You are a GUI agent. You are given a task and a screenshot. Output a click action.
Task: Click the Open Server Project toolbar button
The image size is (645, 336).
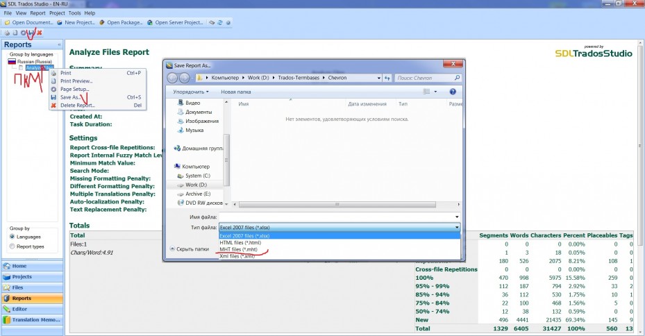[x=175, y=23]
